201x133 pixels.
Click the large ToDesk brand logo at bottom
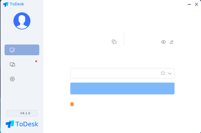coord(10,124)
